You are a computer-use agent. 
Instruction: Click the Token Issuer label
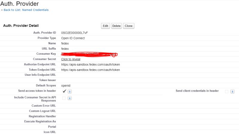48,80
